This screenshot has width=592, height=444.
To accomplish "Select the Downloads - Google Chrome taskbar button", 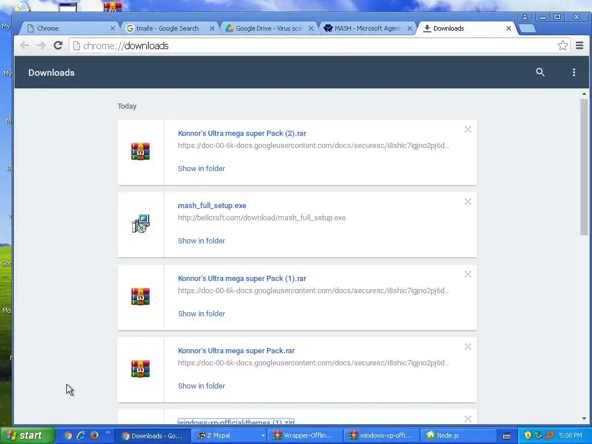I will 152,435.
